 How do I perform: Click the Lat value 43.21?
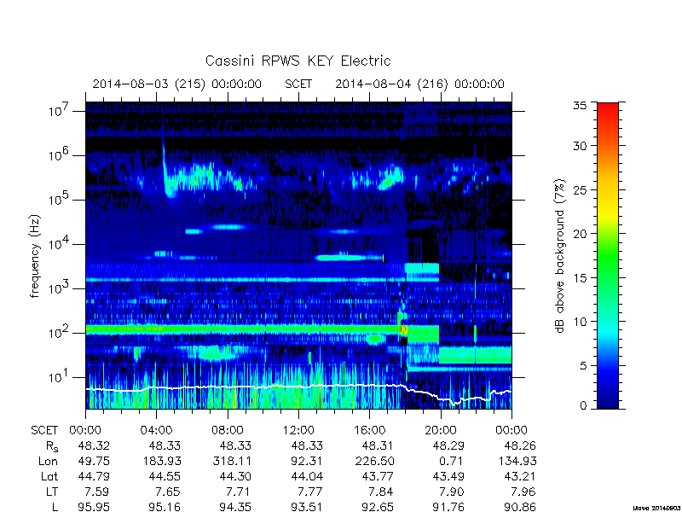(519, 477)
